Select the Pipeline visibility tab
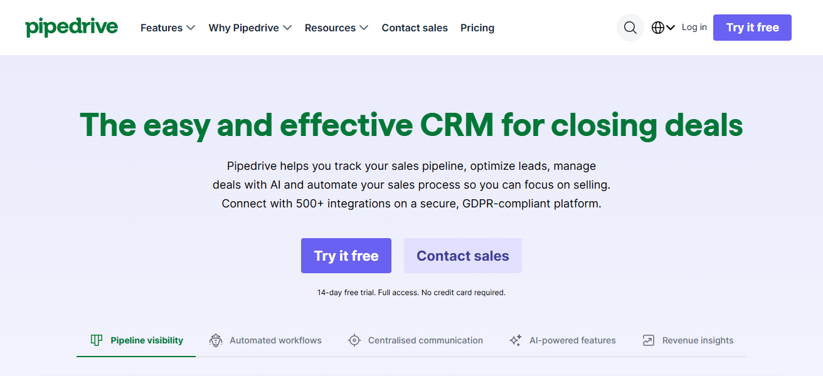The image size is (823, 376). (x=136, y=340)
